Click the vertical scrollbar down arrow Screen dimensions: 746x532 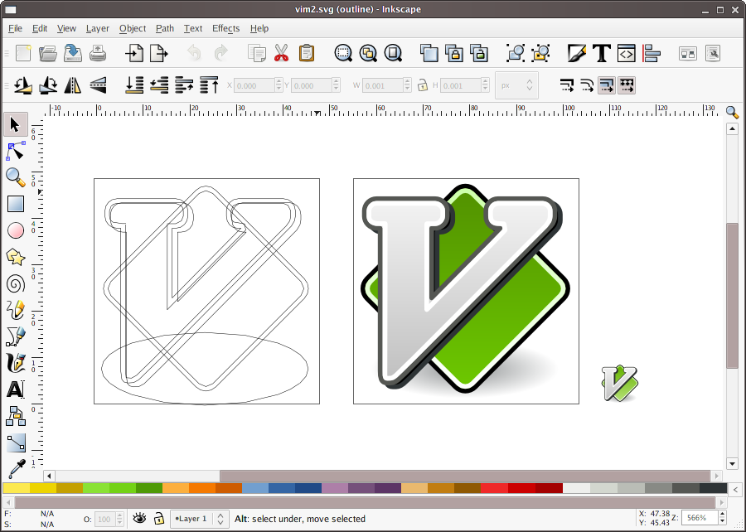coord(732,463)
